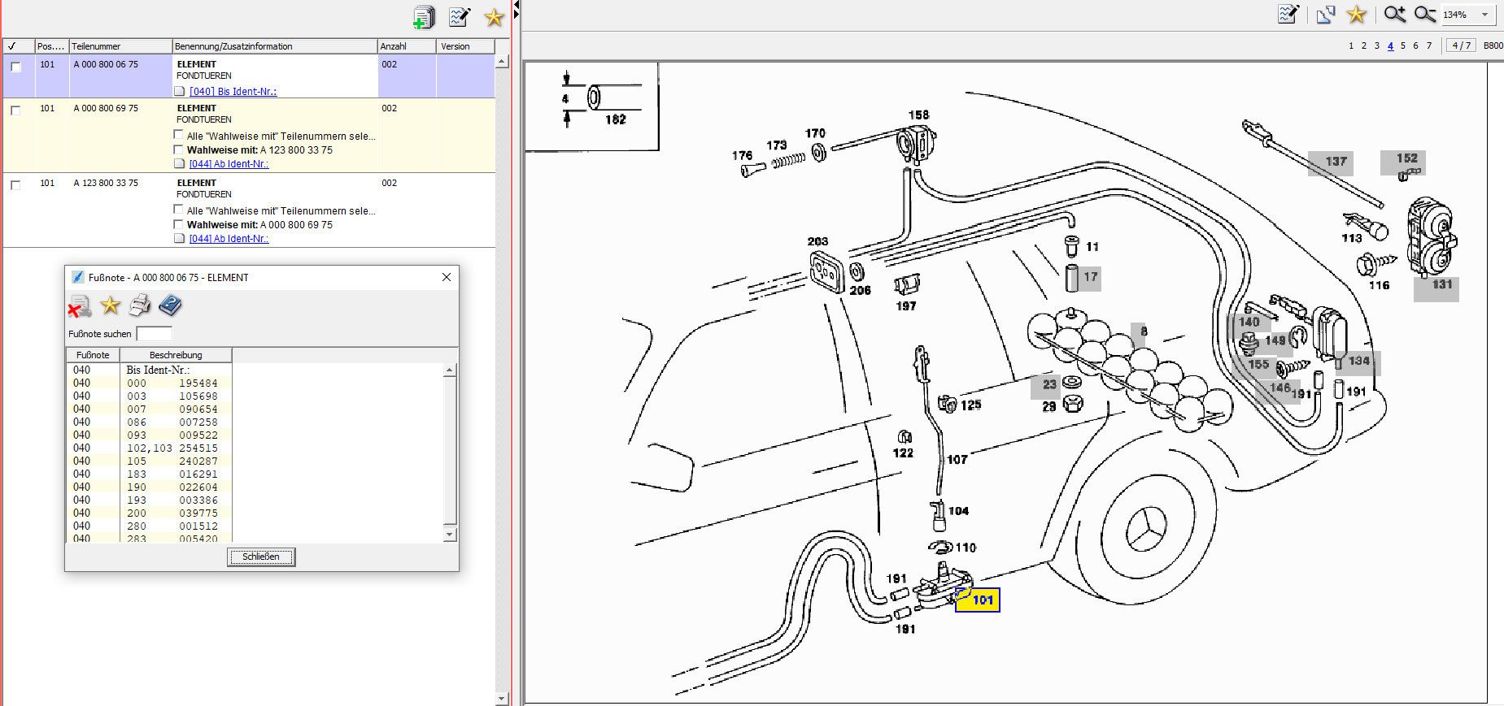Click the favorites star in diagram toolbar
The width and height of the screenshot is (1504, 706).
tap(1356, 15)
